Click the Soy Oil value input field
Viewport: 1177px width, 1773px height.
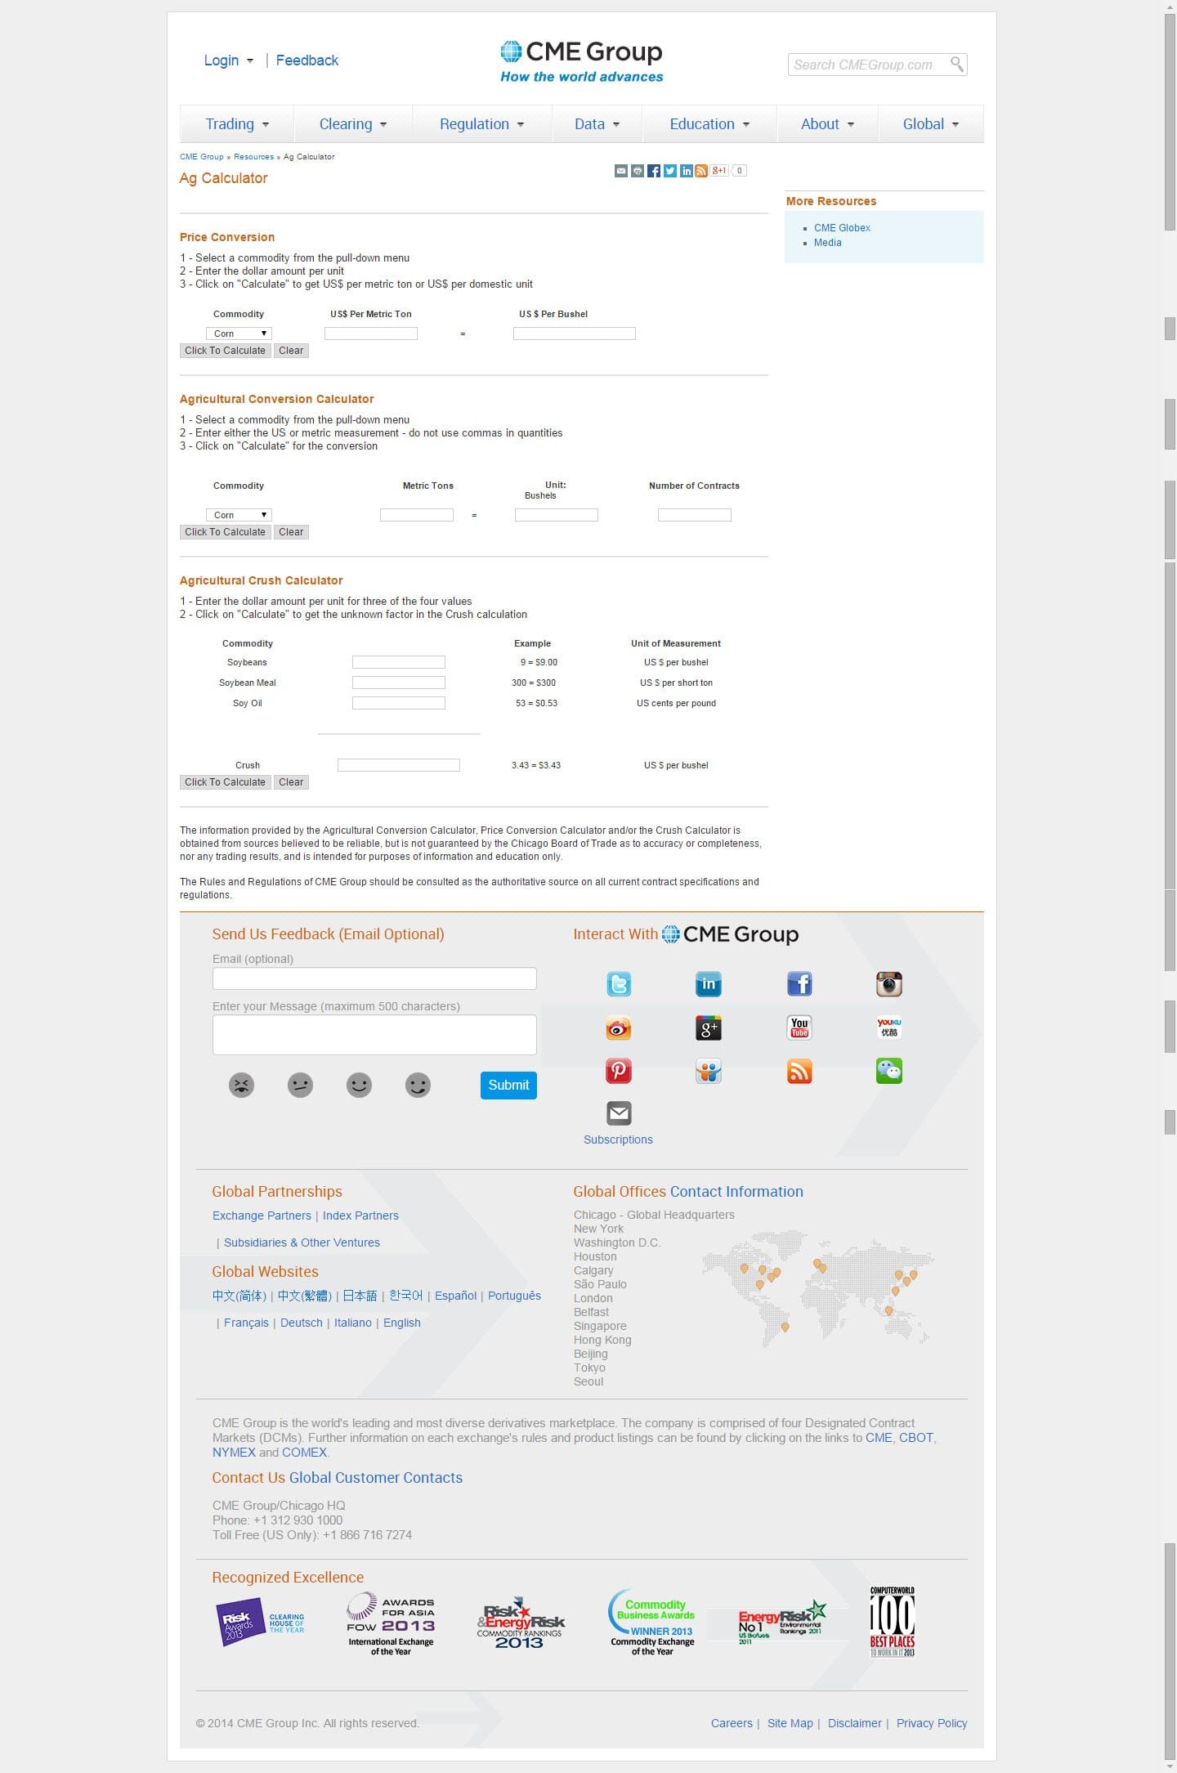coord(399,703)
